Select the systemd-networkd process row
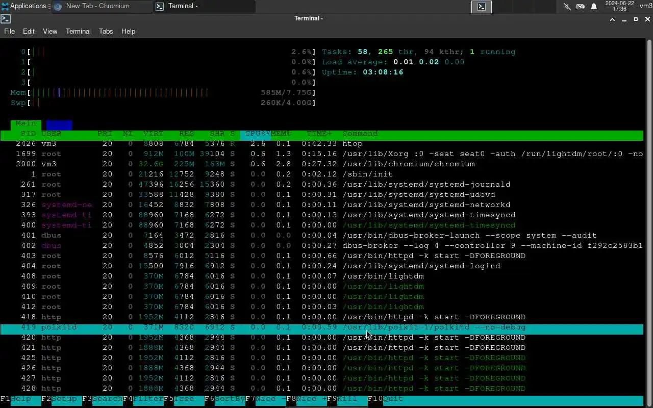This screenshot has width=653, height=408. (321, 205)
